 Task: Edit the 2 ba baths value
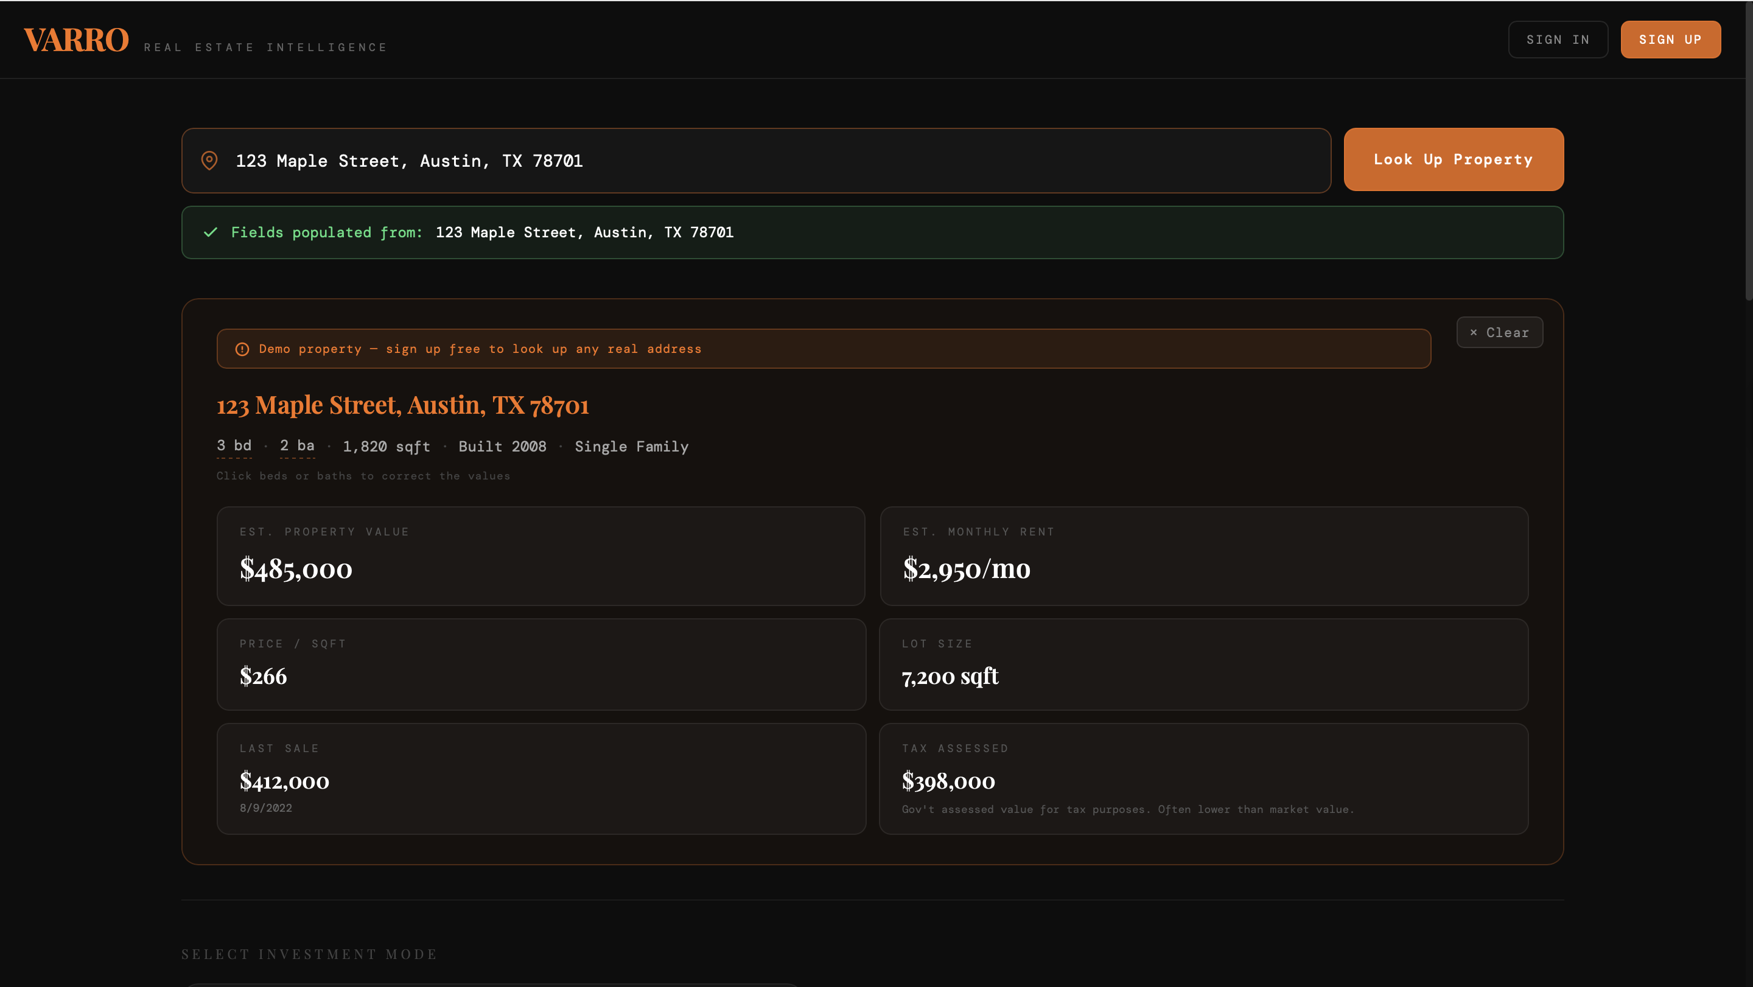[298, 445]
